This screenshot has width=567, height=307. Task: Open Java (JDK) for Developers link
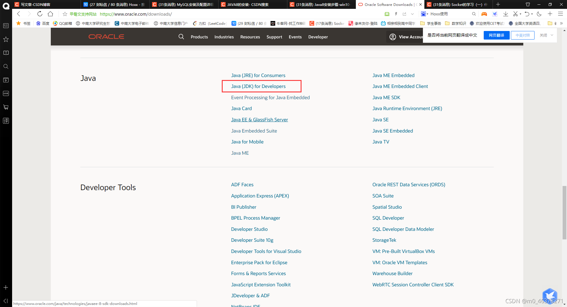(x=258, y=86)
